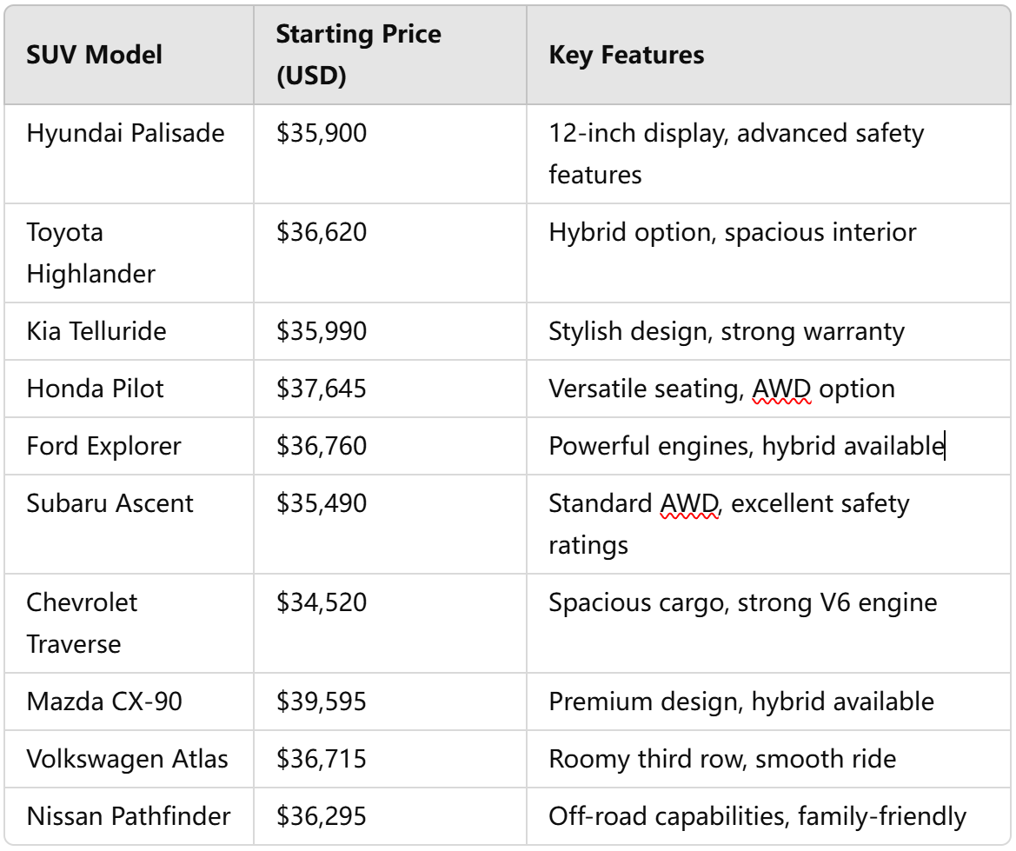Click the Subaru Ascent cell
The height and width of the screenshot is (851, 1016).
click(129, 524)
